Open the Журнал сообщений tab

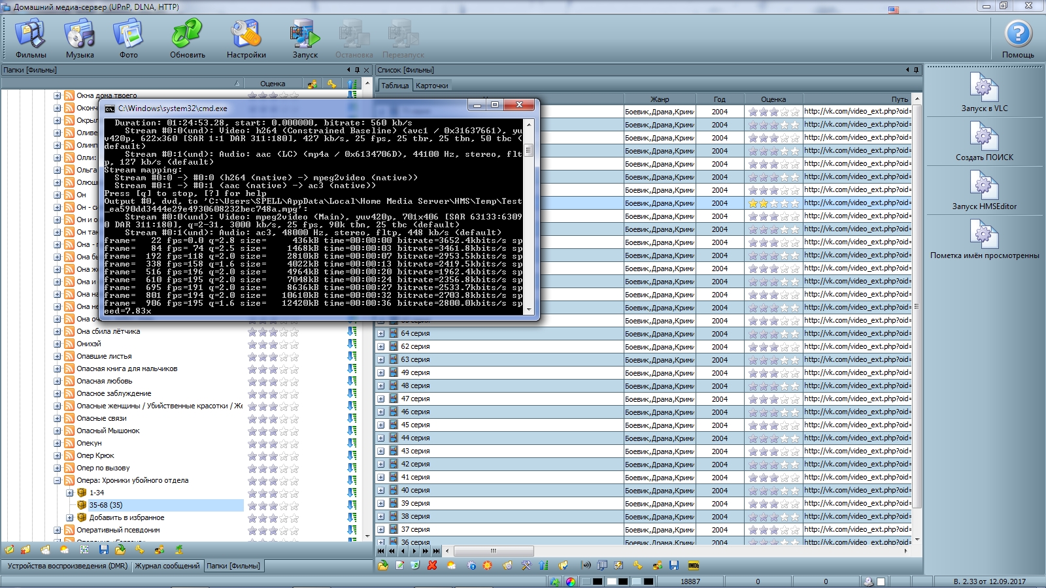167,566
